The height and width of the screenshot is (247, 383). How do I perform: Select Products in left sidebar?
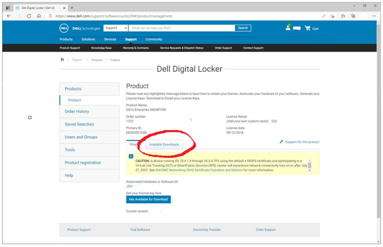(x=89, y=89)
